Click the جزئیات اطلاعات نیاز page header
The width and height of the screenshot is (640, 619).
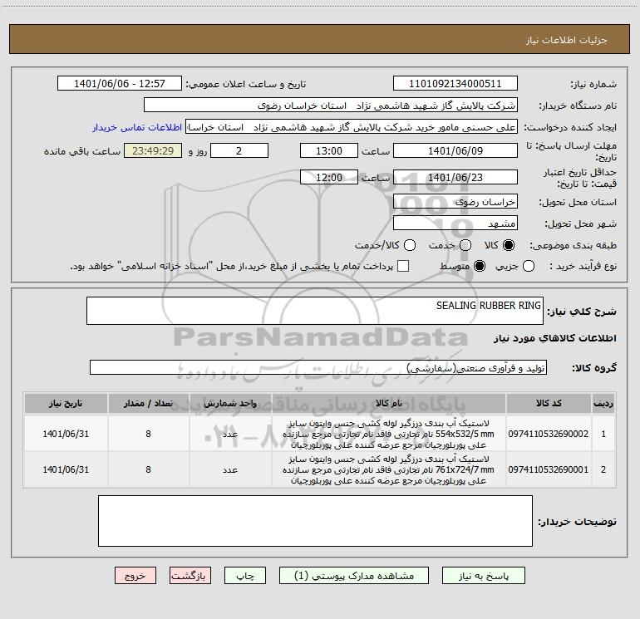566,40
